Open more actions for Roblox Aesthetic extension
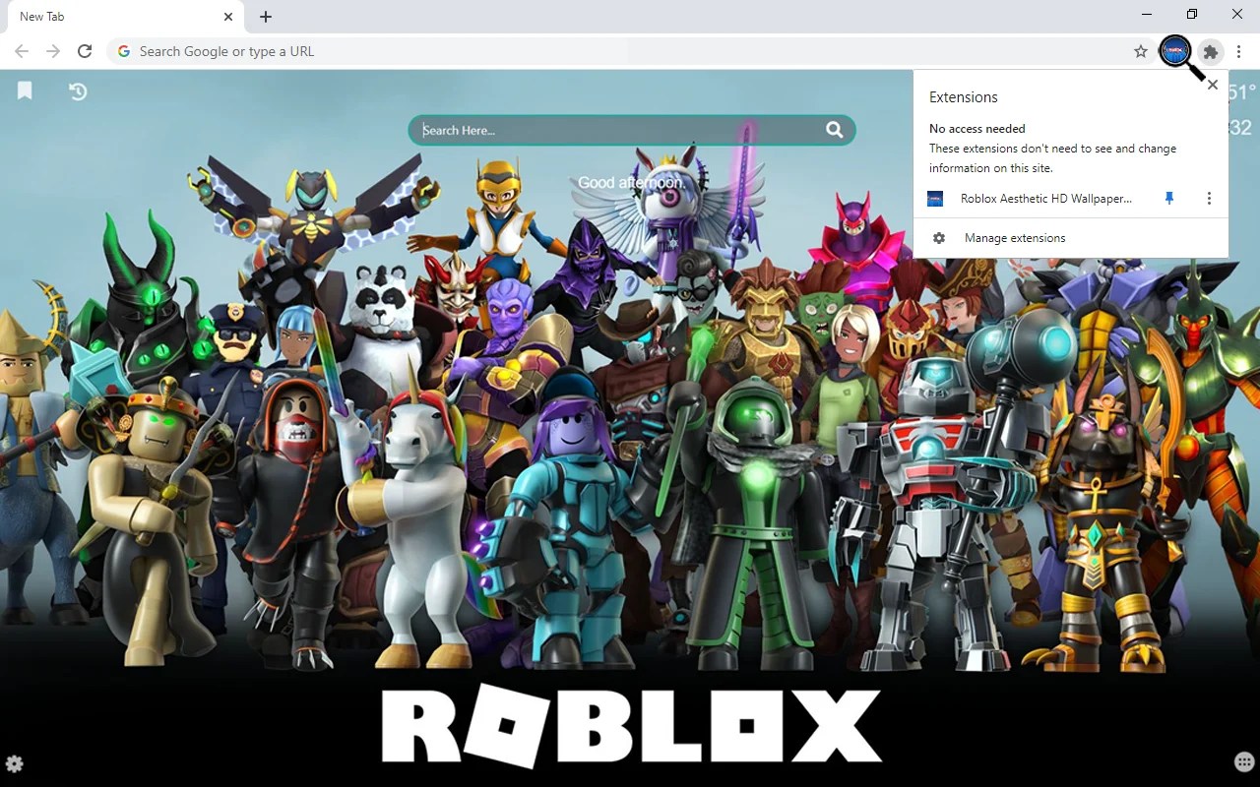Image resolution: width=1260 pixels, height=787 pixels. coord(1209,199)
